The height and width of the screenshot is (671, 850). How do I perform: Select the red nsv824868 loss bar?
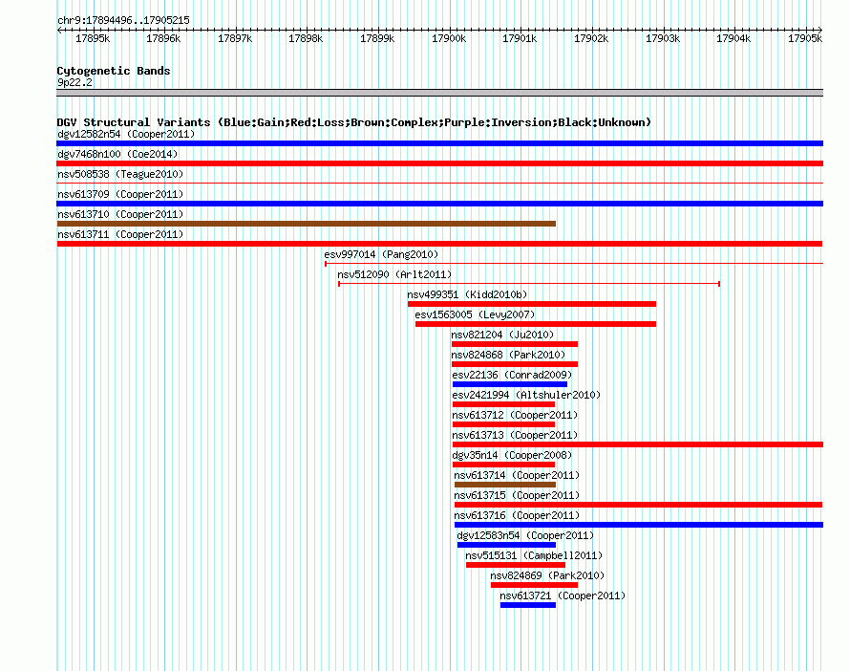pyautogui.click(x=515, y=364)
